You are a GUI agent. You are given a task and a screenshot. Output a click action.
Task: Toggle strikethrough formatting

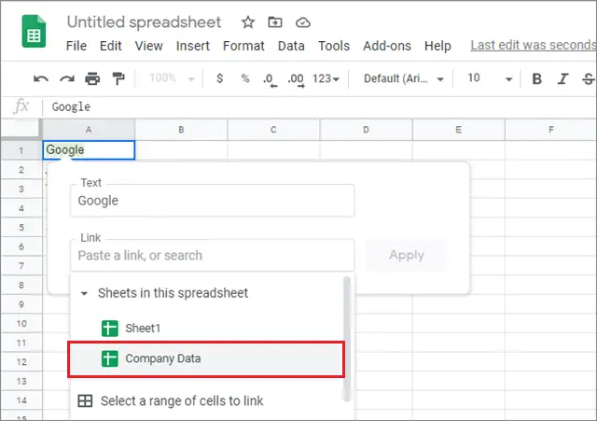pos(589,78)
